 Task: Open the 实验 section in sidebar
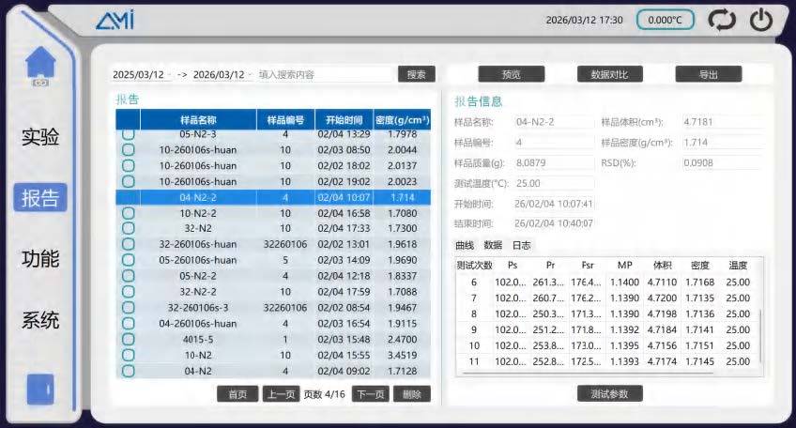40,137
